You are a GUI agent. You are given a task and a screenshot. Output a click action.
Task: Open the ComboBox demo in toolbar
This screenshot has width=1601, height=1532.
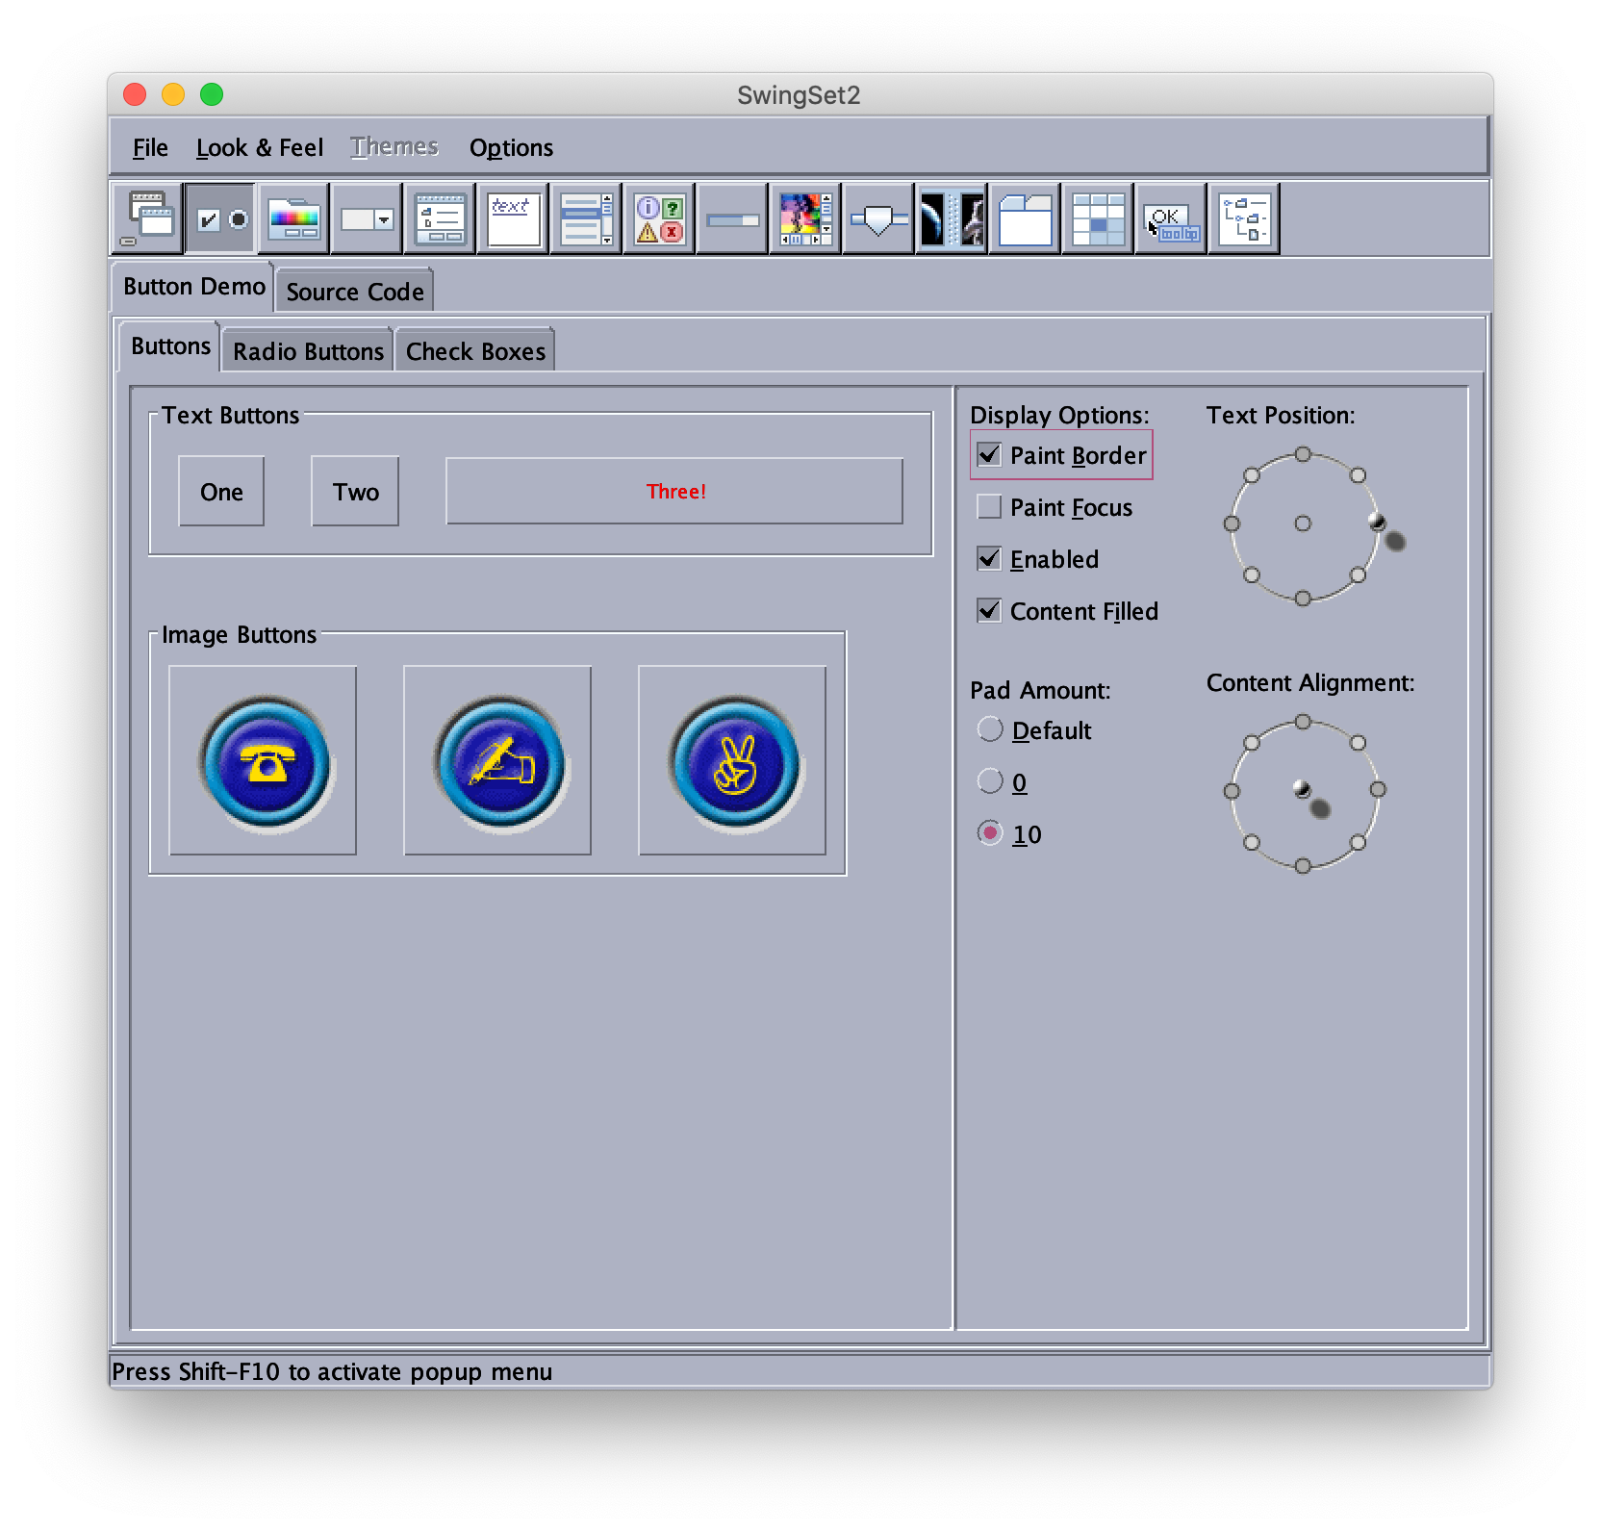point(367,218)
